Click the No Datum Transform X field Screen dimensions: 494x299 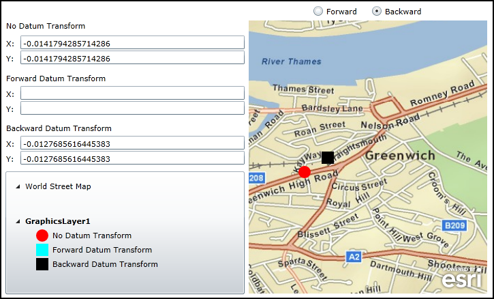(132, 42)
